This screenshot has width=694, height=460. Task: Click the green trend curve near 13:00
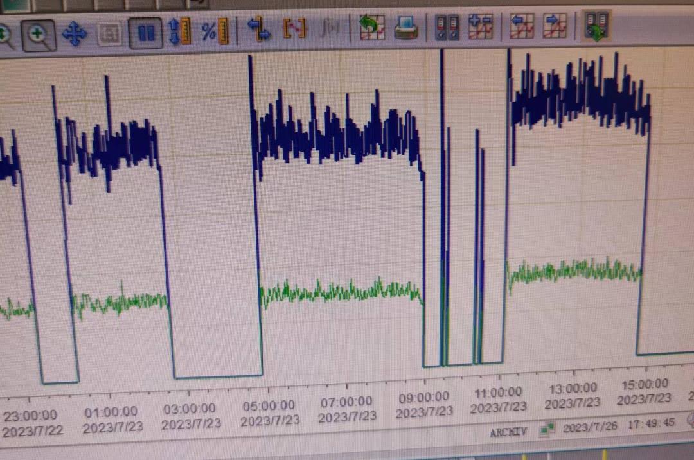[573, 270]
